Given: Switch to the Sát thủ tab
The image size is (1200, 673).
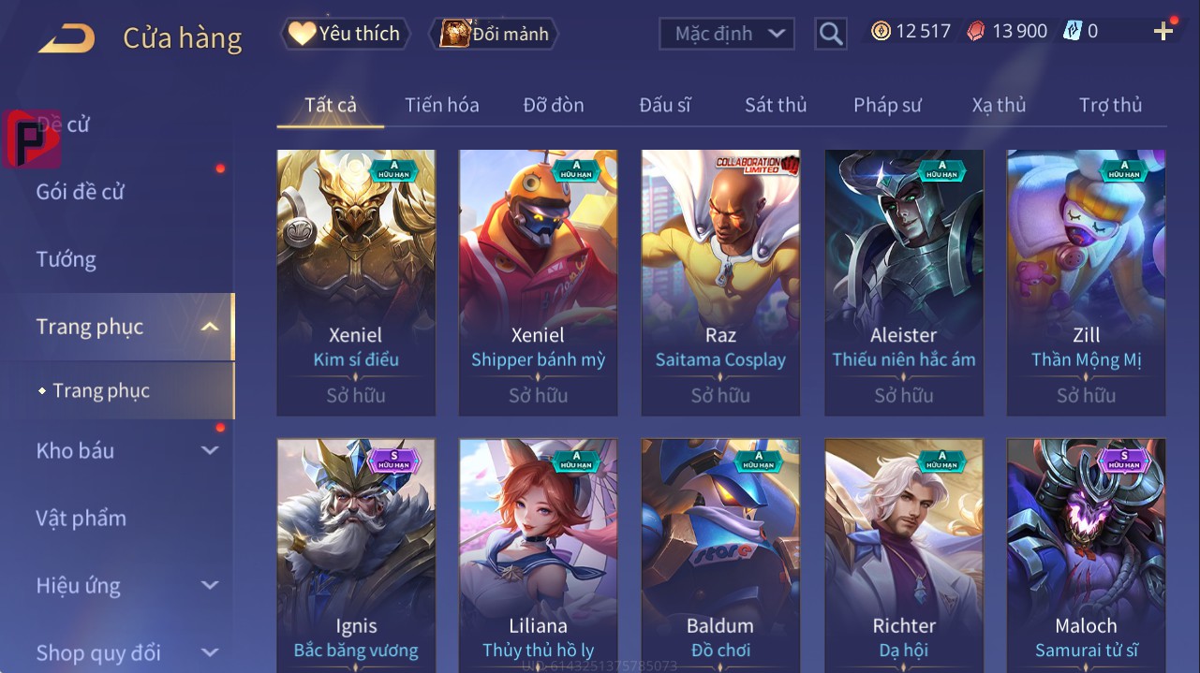Looking at the screenshot, I should (776, 105).
